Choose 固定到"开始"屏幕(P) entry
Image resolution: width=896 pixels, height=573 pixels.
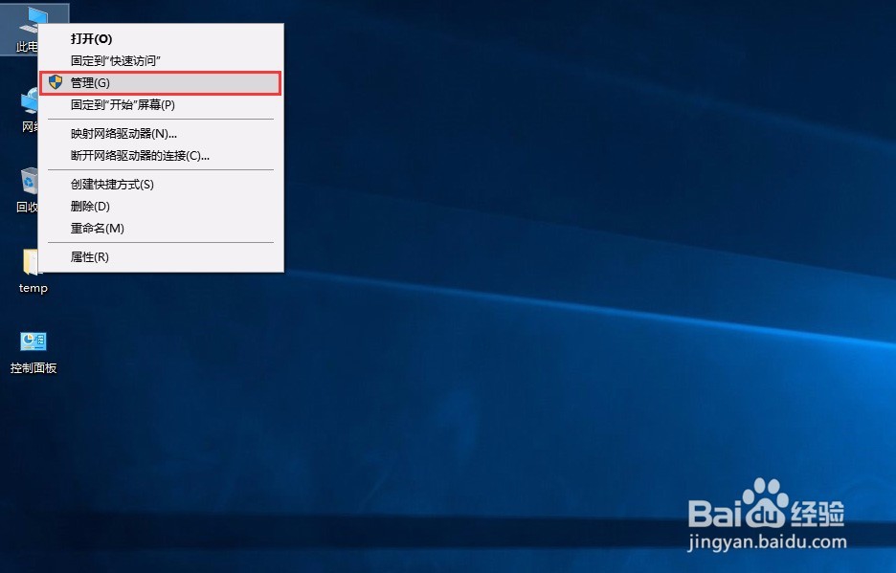161,105
